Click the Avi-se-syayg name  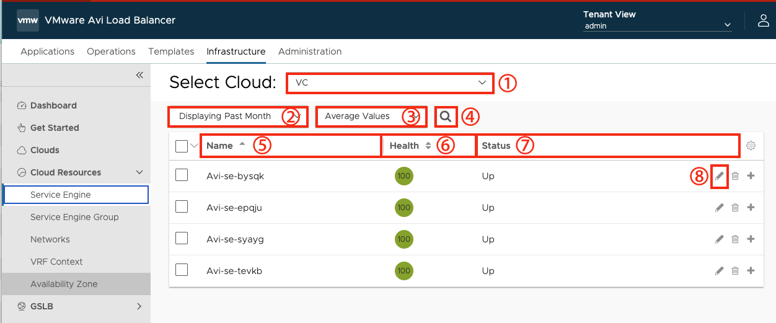(x=236, y=239)
